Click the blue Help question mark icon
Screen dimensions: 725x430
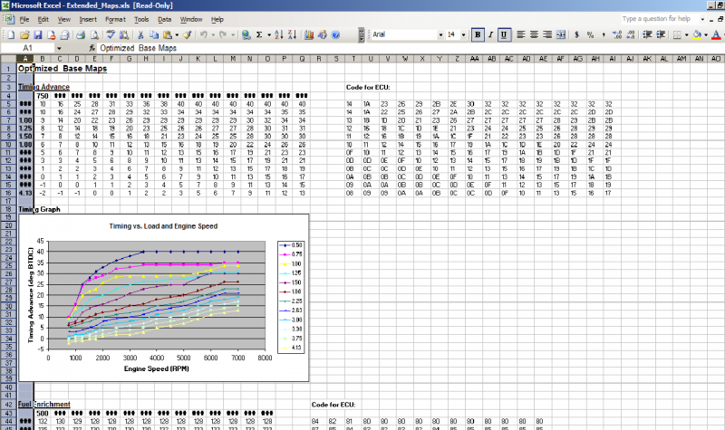(x=335, y=34)
